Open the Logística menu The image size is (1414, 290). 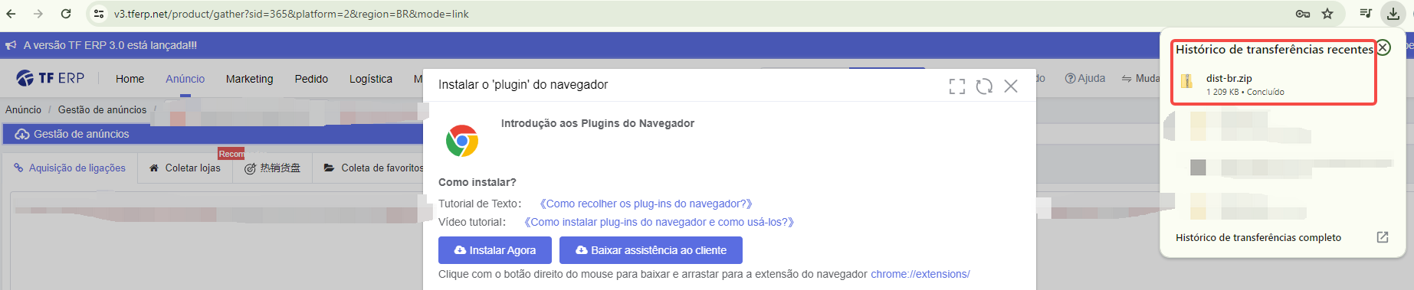click(x=370, y=79)
